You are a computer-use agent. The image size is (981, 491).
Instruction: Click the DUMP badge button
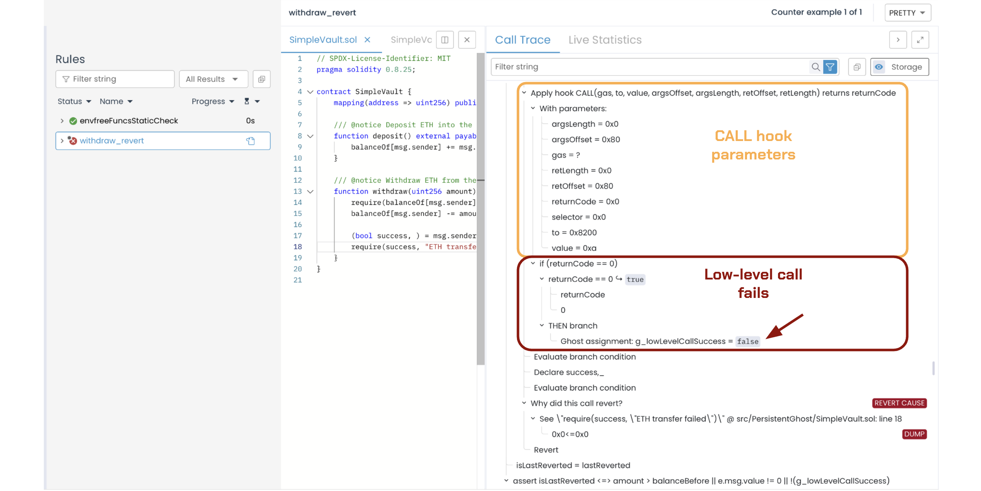pos(914,434)
